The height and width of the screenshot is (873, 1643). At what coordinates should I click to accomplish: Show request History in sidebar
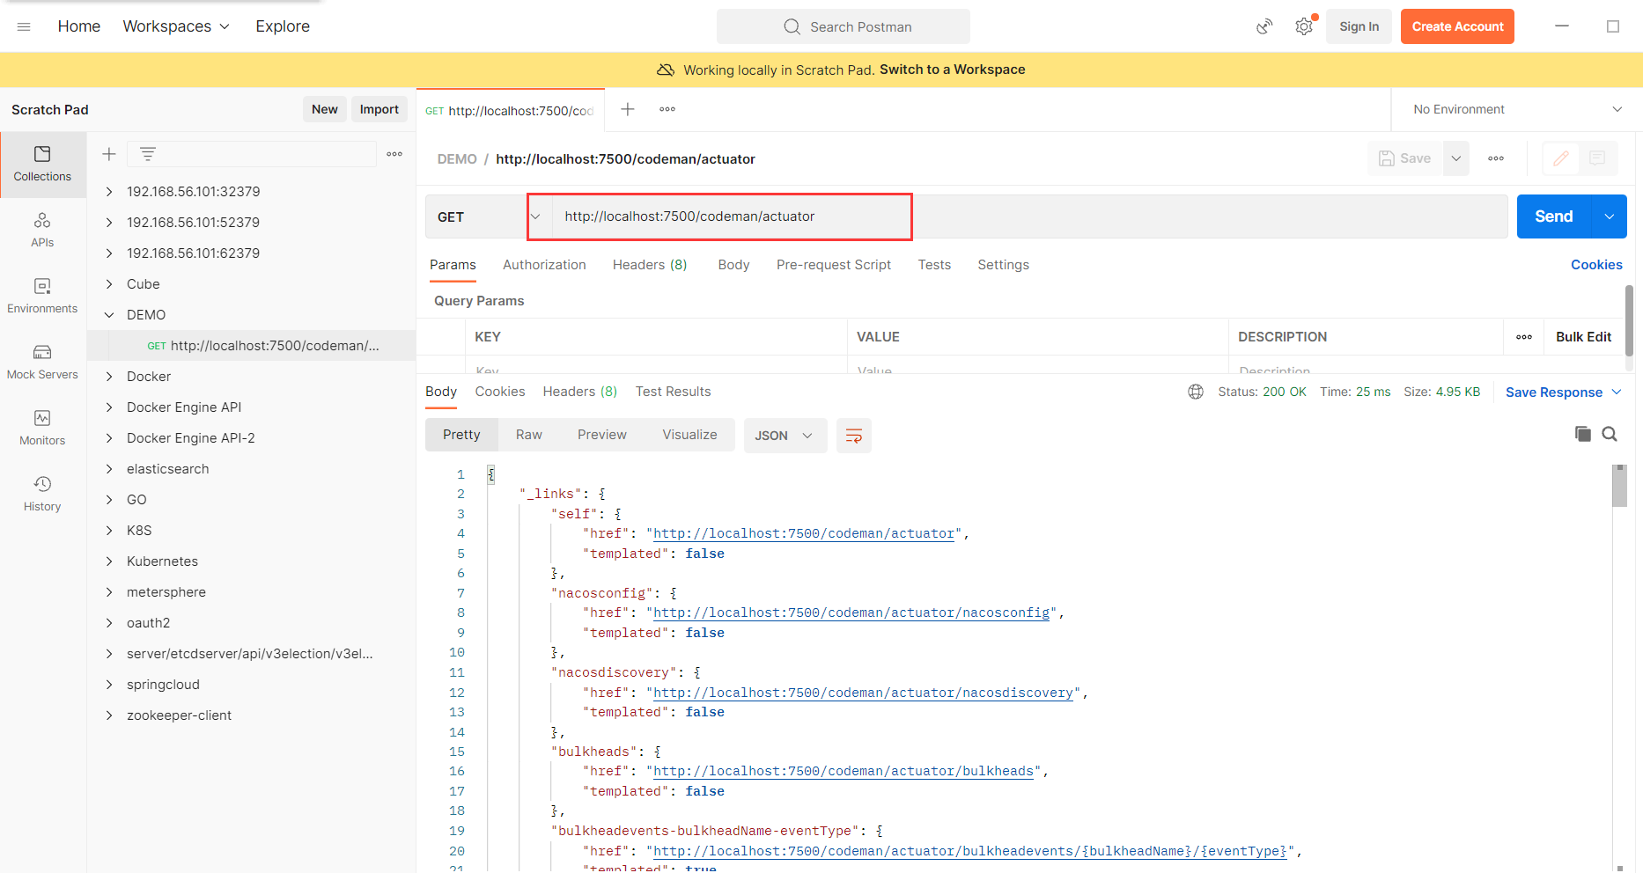click(x=42, y=494)
